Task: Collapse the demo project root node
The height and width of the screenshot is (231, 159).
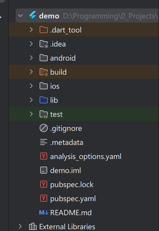Action: pyautogui.click(x=20, y=16)
